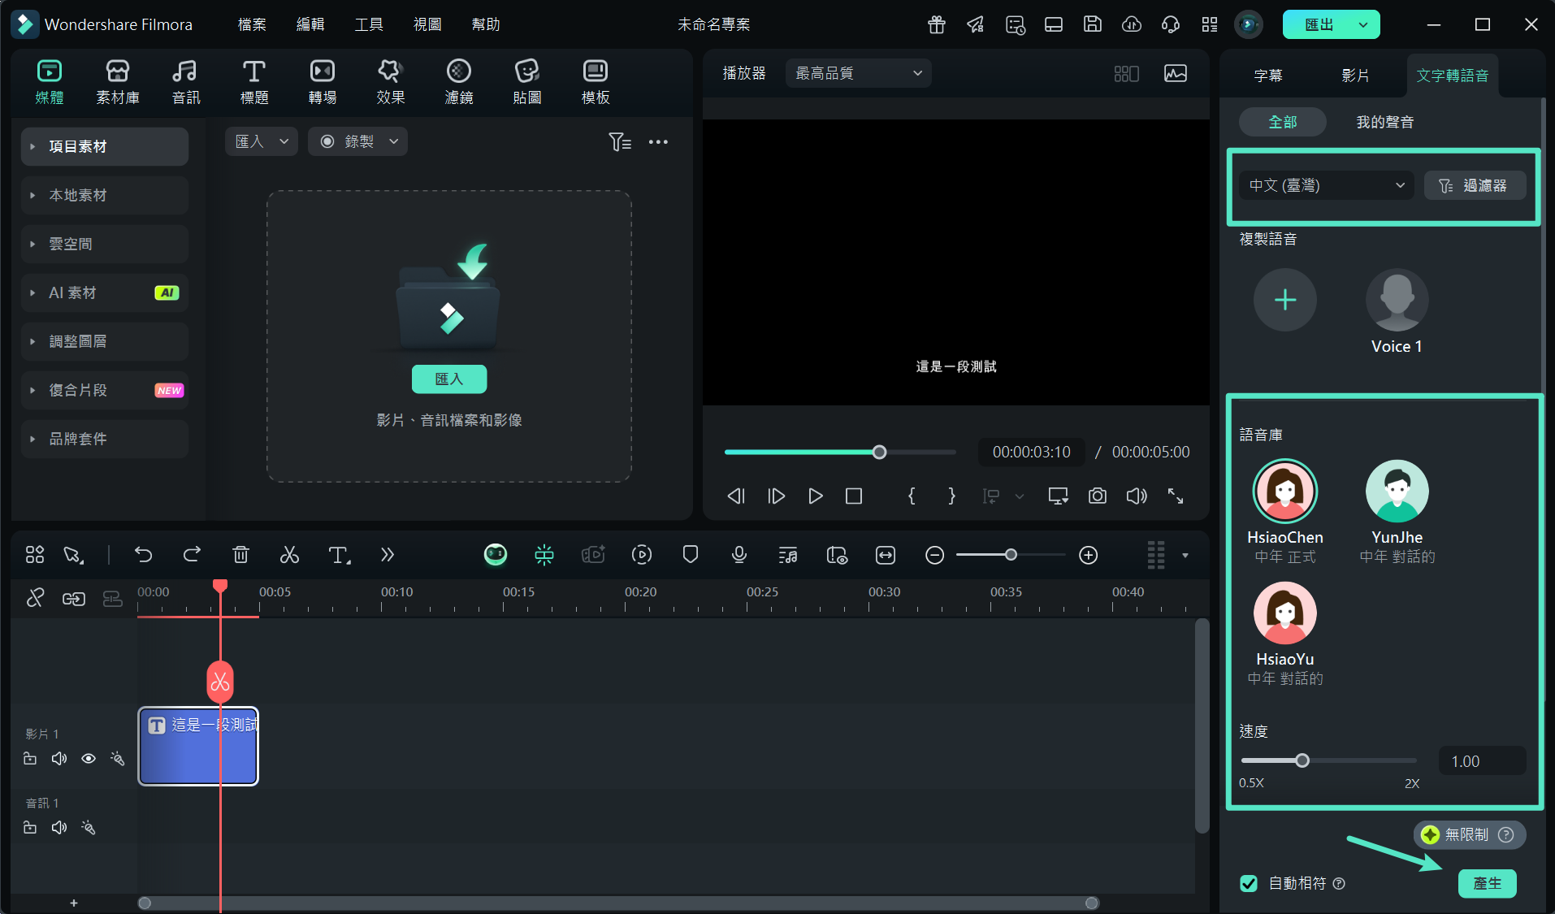
Task: Click the timeline zoom slider handle
Action: 1011,555
